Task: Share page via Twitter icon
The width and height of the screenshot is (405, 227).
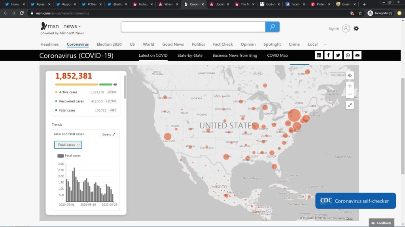Action: (338, 55)
